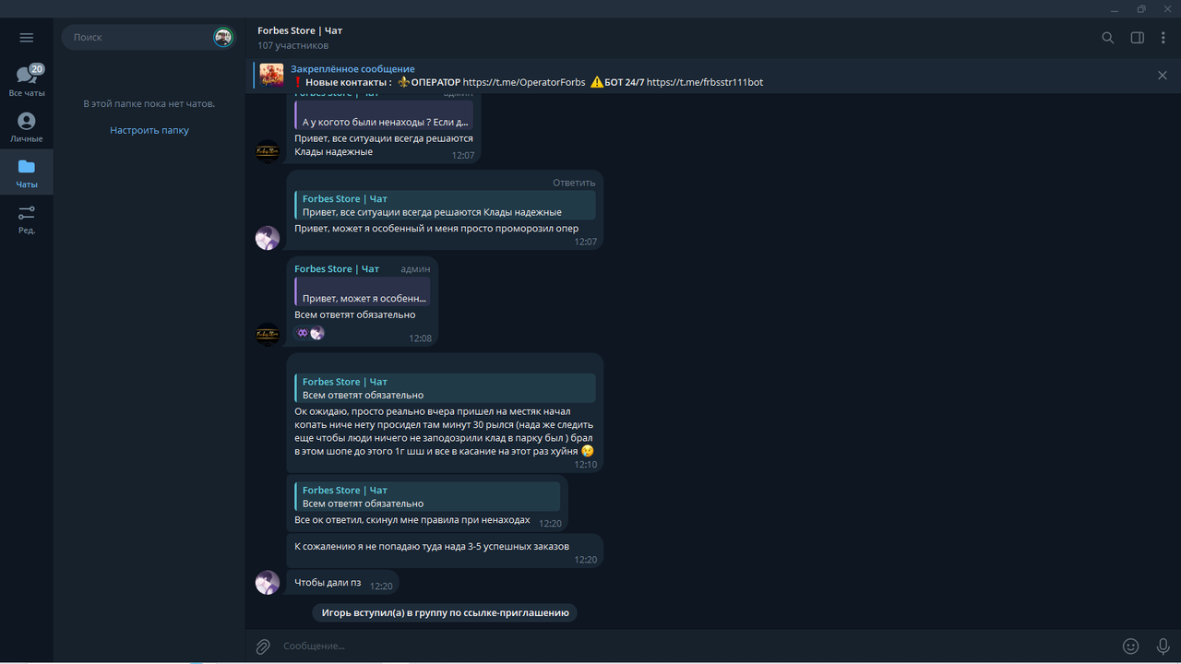Screen dimensions: 1181x664
Task: Record a voice message with the microphone
Action: point(1163,646)
